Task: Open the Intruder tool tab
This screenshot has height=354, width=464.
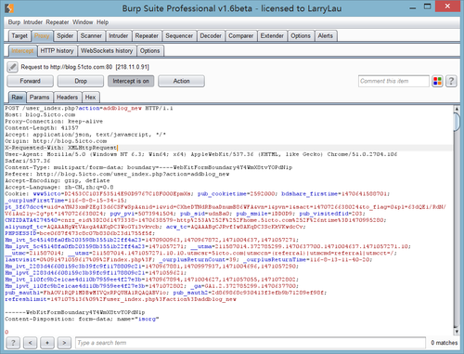Action: click(x=118, y=36)
